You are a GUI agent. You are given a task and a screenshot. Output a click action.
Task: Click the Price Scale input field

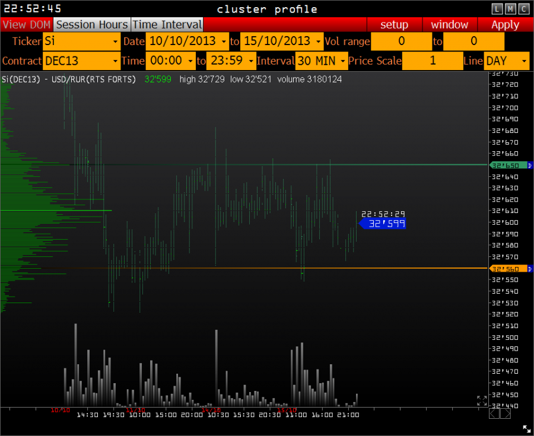(x=433, y=61)
